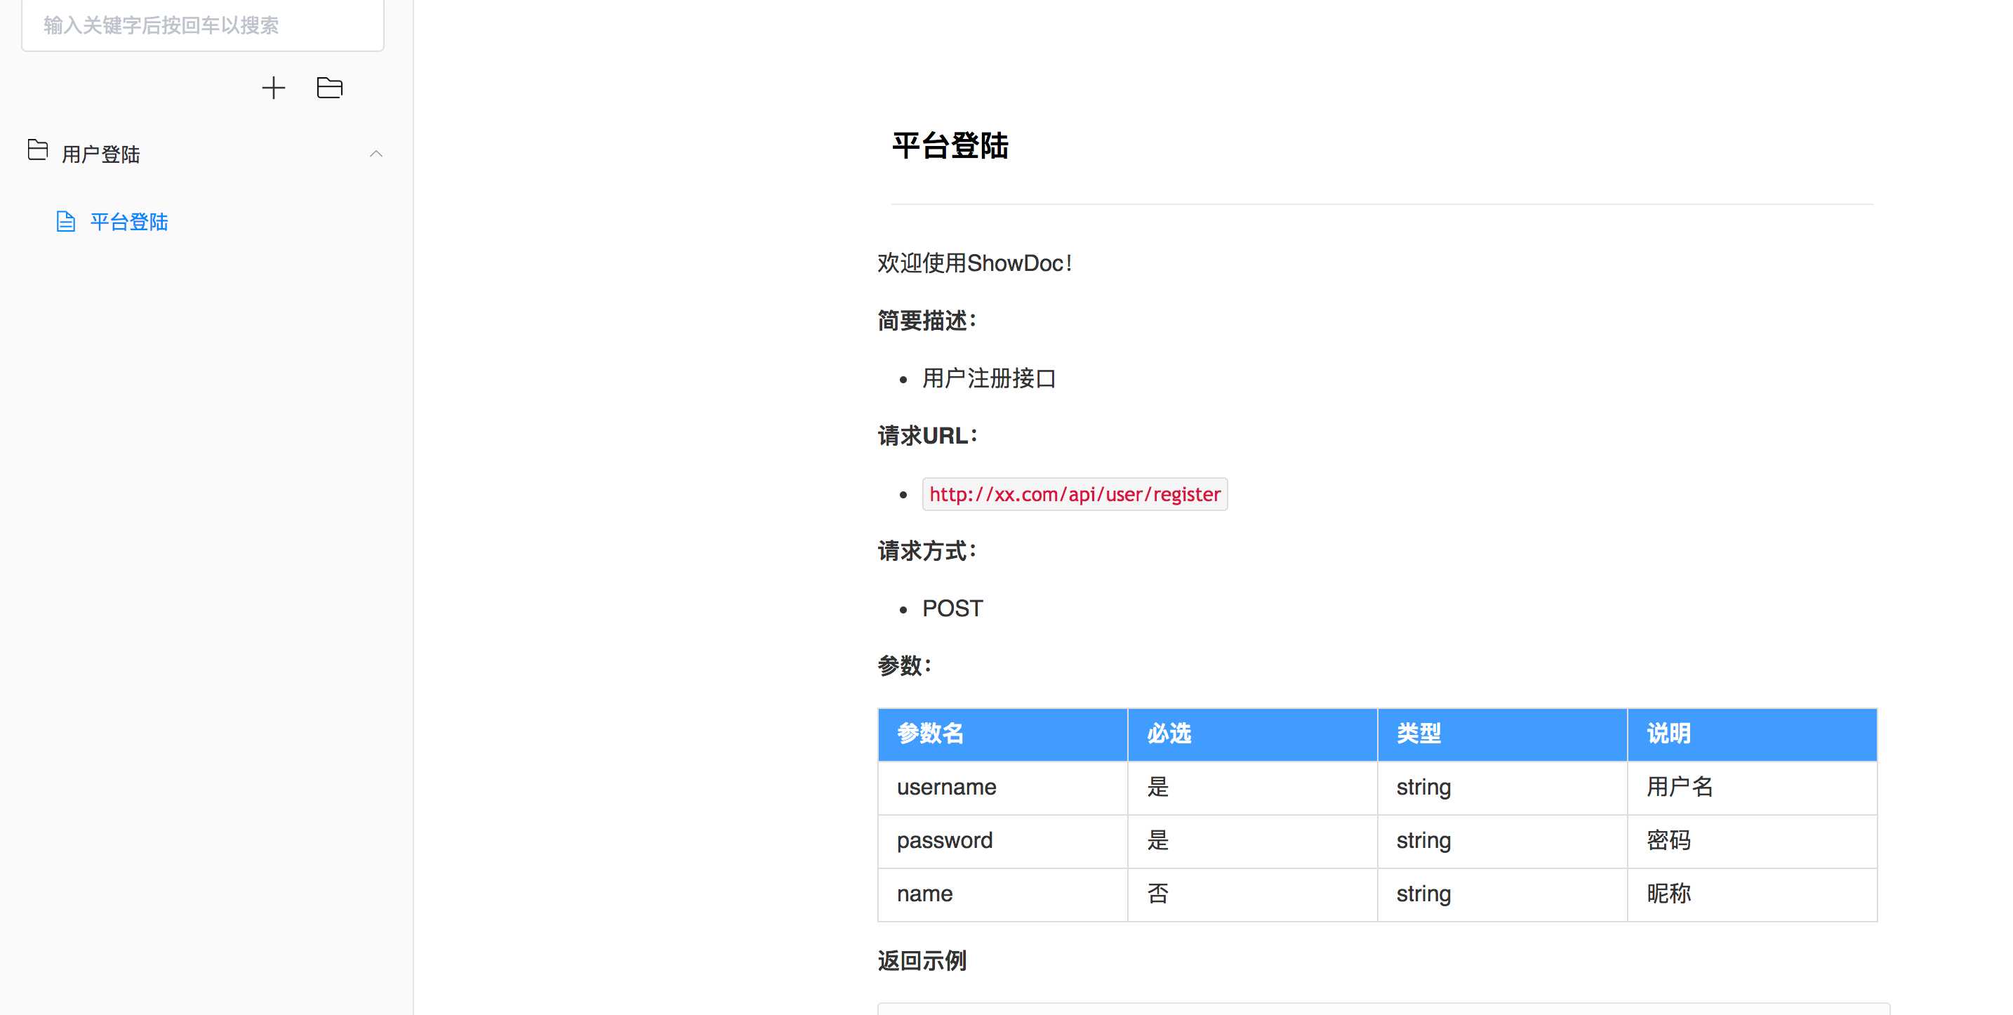The height and width of the screenshot is (1015, 2013).
Task: Click the password table cell
Action: pos(1002,842)
